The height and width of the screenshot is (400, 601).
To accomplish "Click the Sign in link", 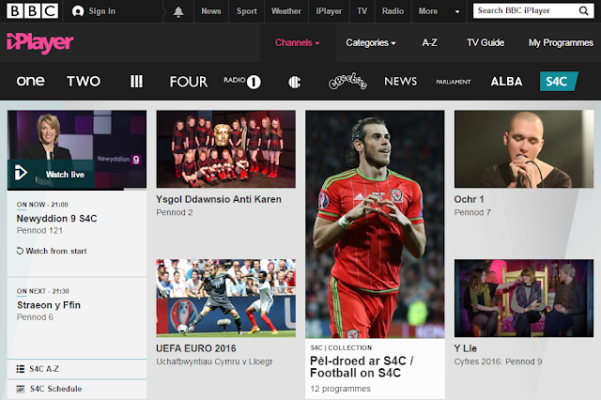I will click(102, 11).
